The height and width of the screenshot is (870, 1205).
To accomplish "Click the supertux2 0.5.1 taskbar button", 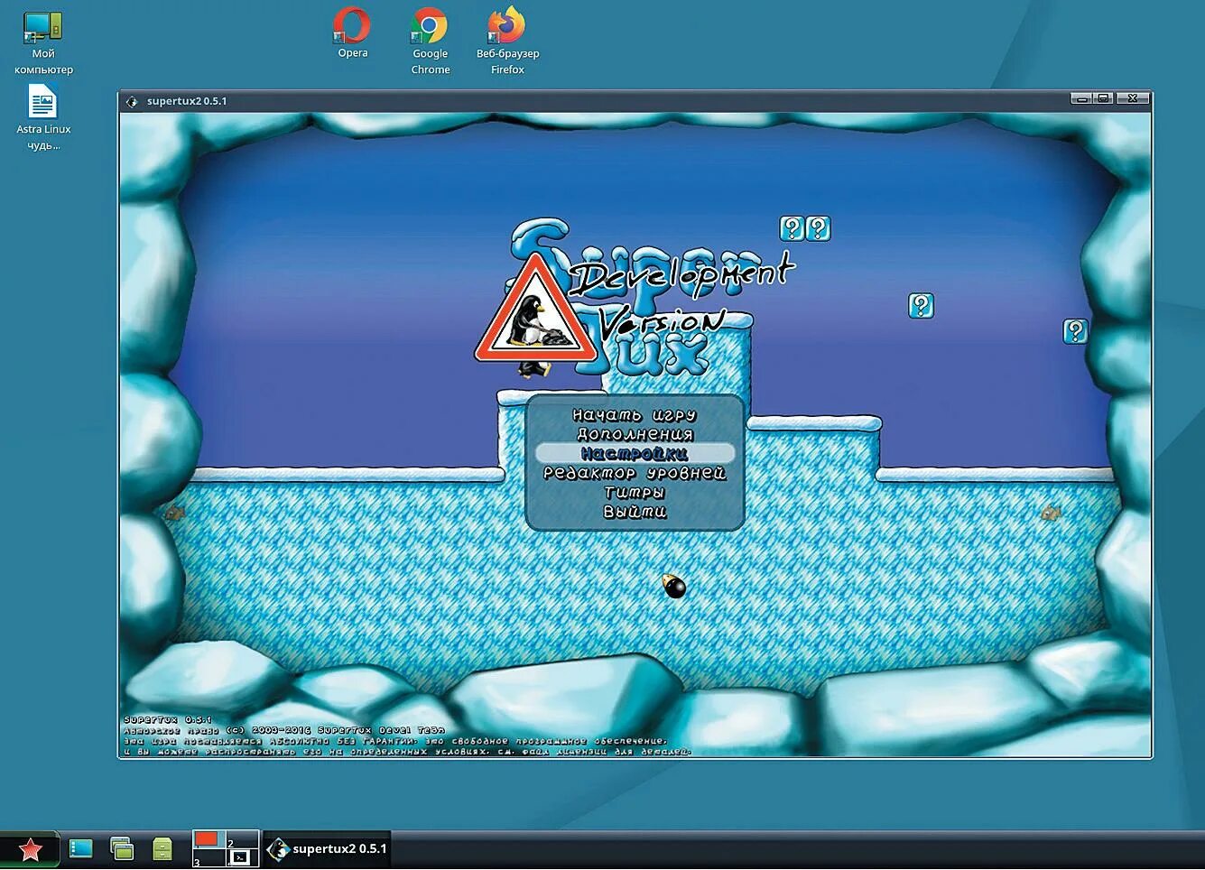I will pyautogui.click(x=328, y=849).
